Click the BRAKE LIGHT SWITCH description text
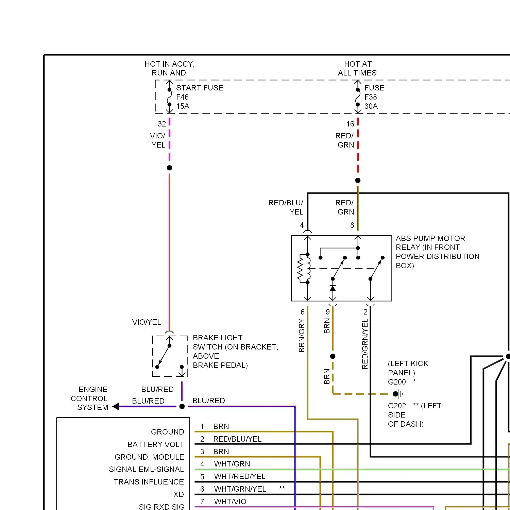The height and width of the screenshot is (510, 510). pos(235,351)
